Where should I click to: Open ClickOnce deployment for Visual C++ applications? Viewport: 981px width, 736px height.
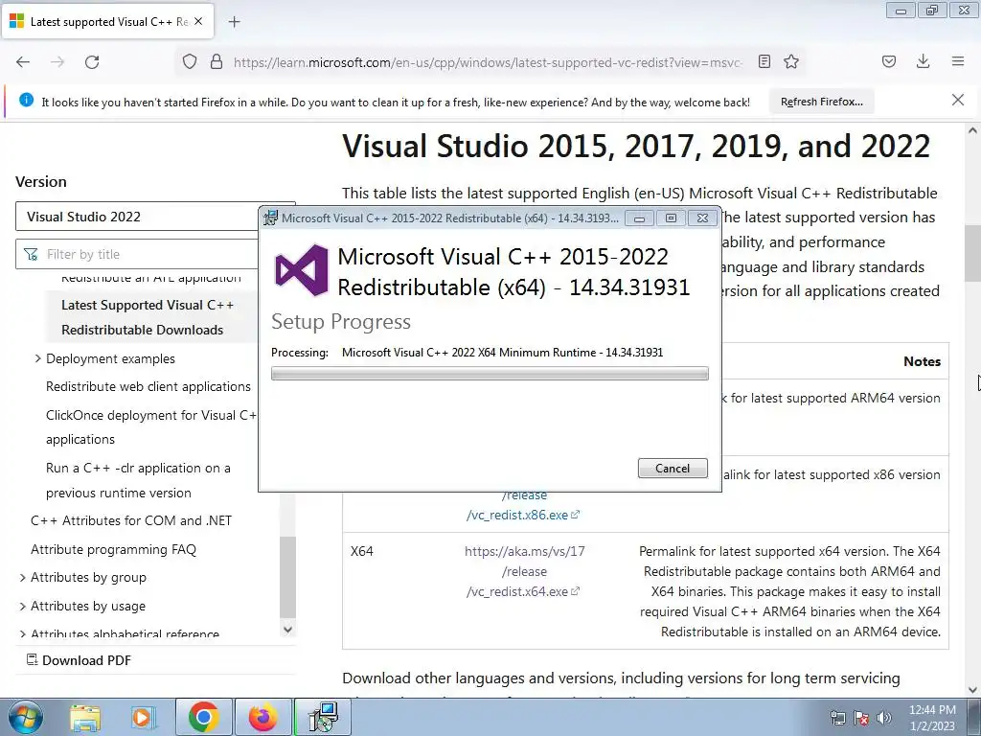click(x=151, y=426)
